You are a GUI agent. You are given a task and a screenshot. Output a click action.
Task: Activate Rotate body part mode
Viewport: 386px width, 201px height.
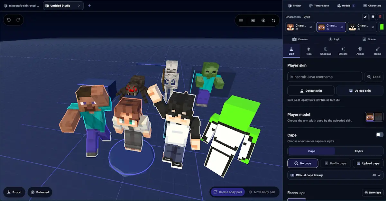click(x=228, y=192)
